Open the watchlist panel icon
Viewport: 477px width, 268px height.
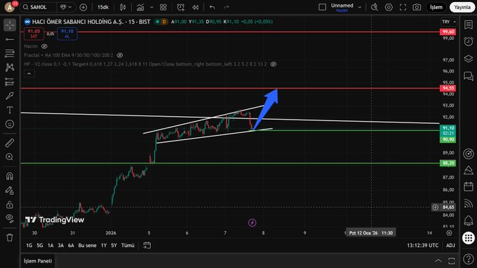[x=469, y=25]
